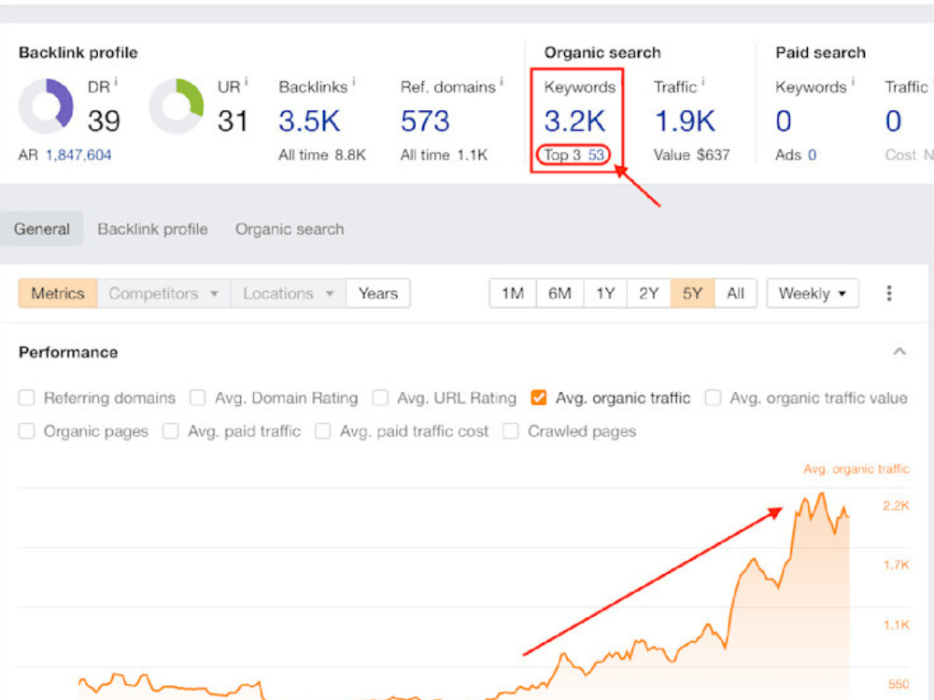Set the chart range to All
The height and width of the screenshot is (700, 934).
[x=736, y=293]
